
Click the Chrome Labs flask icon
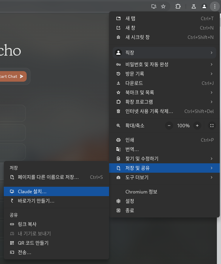193,6
